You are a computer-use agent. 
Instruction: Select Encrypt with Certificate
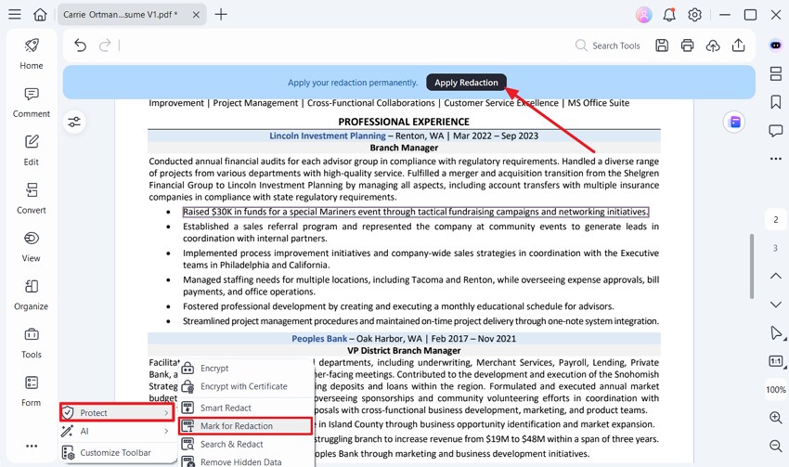click(x=246, y=386)
